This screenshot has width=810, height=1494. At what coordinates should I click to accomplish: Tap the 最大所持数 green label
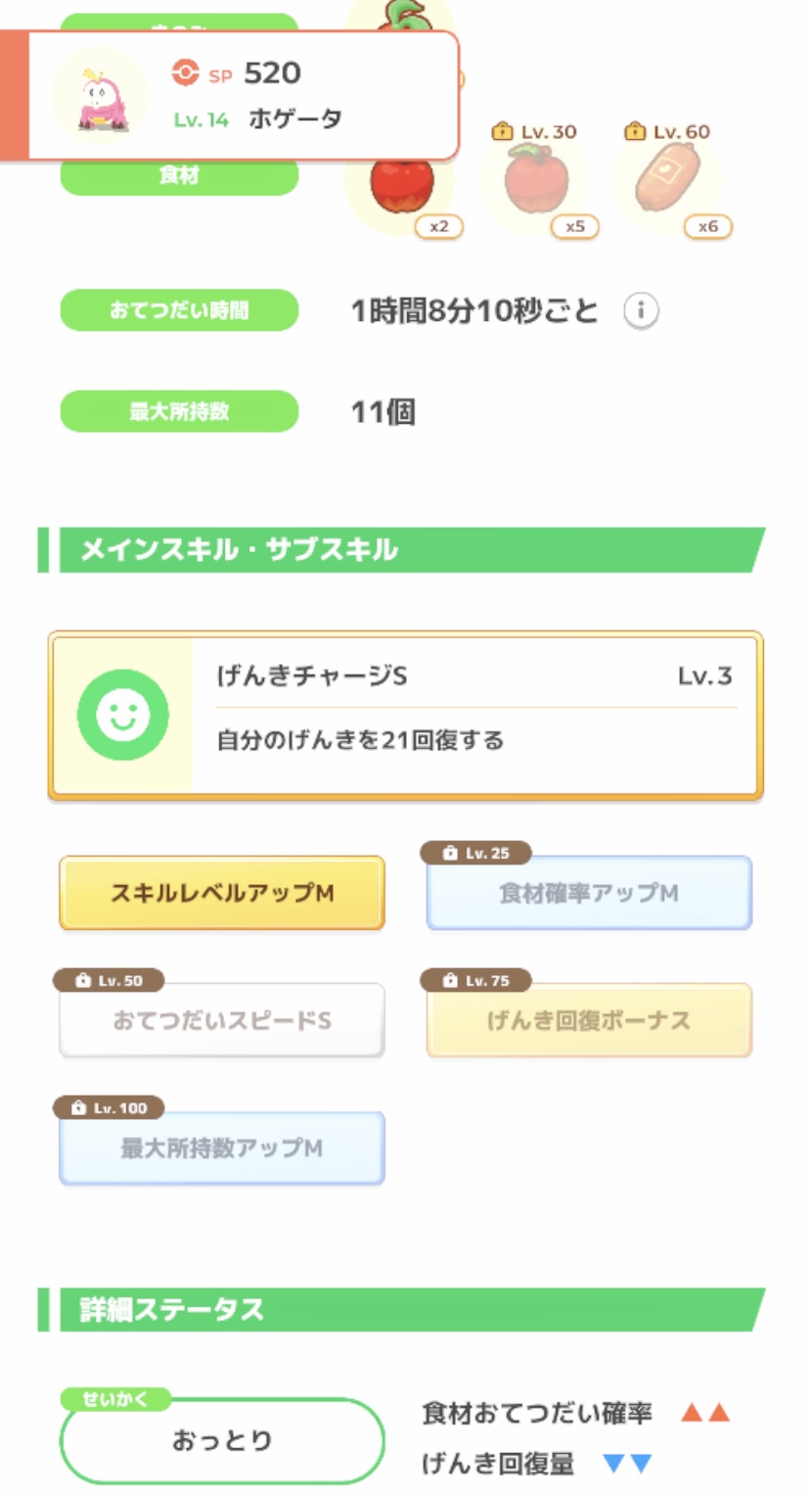coord(179,411)
